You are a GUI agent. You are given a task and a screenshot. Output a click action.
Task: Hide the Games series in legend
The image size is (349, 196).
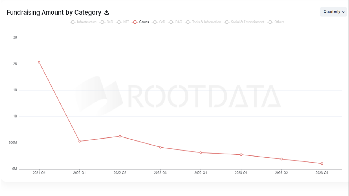[140, 22]
